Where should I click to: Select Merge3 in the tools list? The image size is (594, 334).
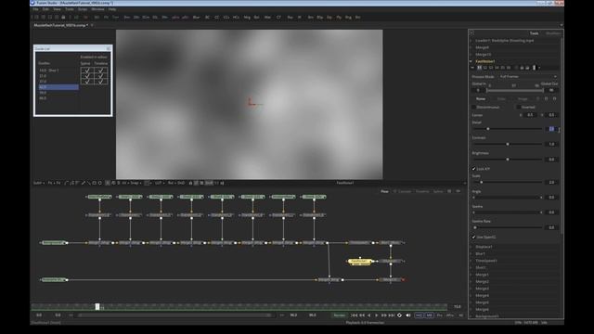(482, 289)
